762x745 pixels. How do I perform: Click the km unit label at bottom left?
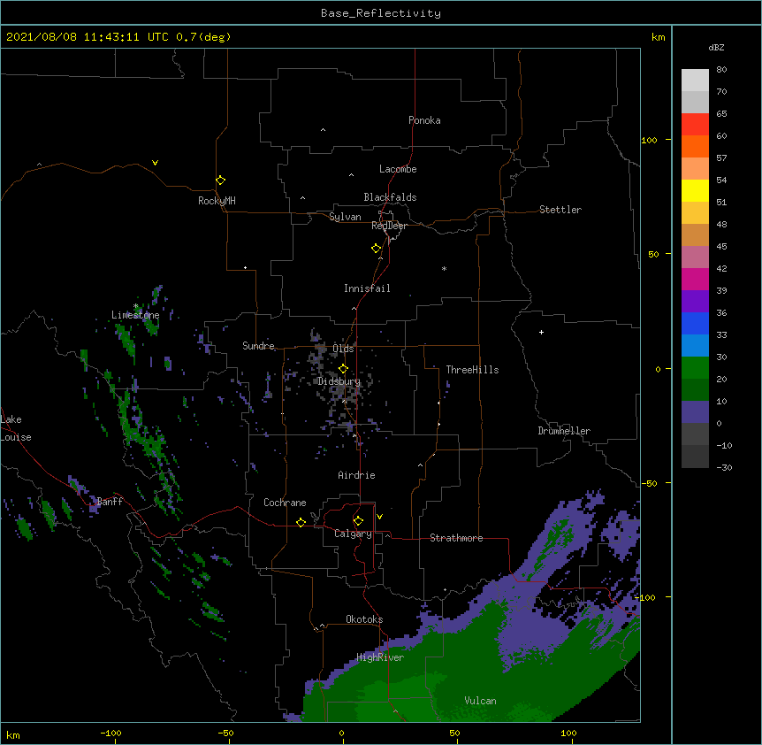[13, 734]
